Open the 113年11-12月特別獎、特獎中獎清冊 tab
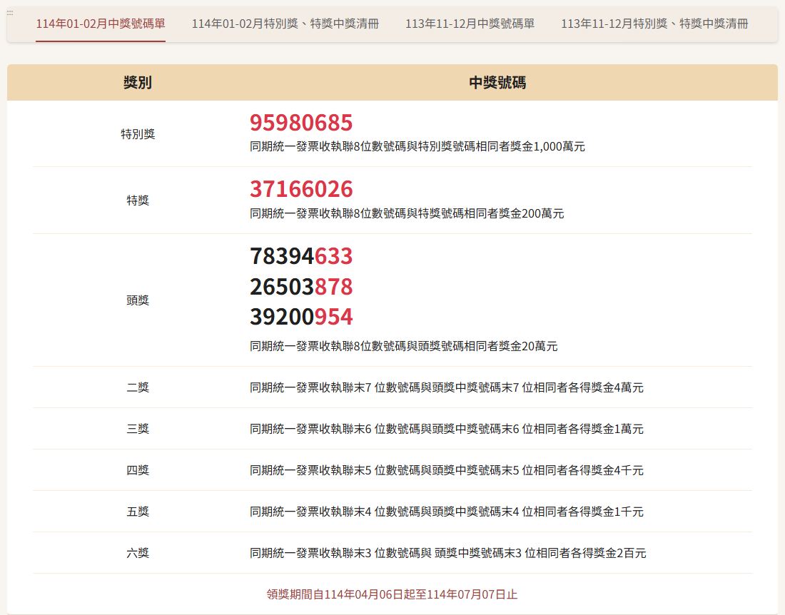 [654, 24]
